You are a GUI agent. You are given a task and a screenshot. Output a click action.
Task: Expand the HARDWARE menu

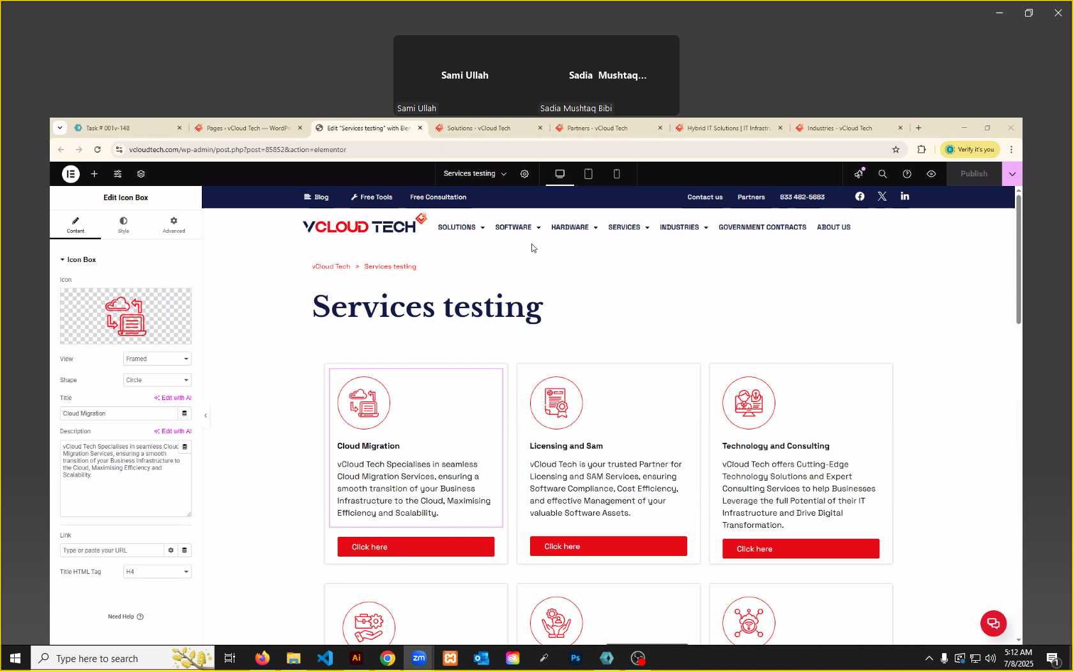pos(574,228)
